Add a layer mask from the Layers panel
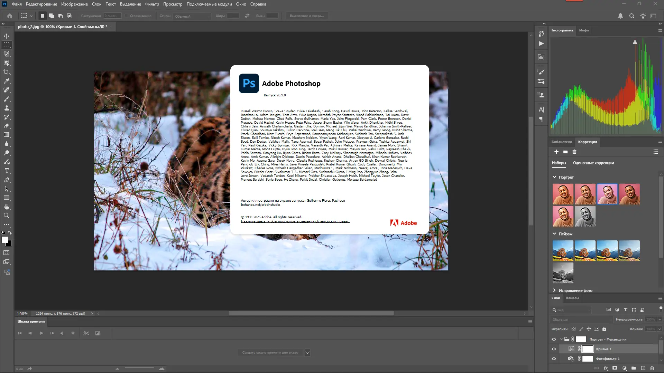The height and width of the screenshot is (373, 664). click(616, 368)
